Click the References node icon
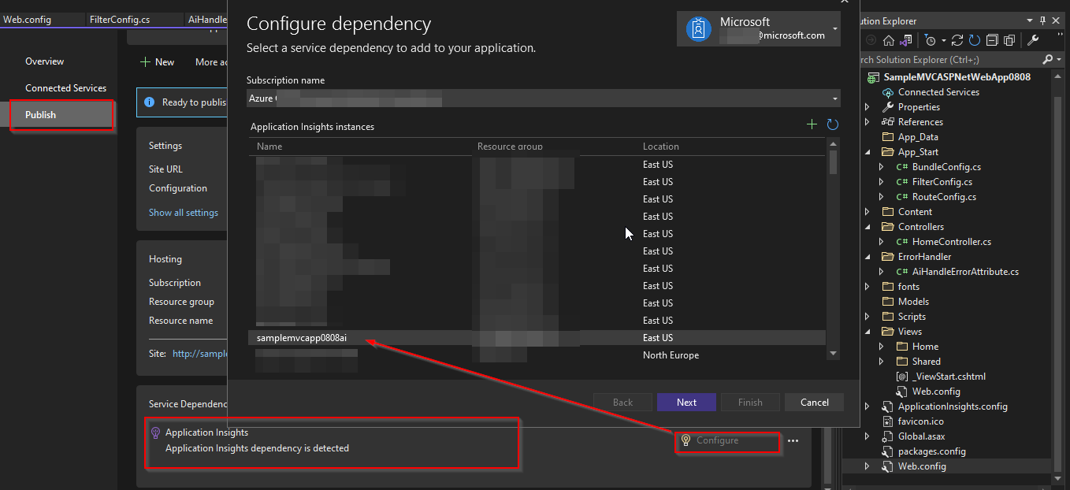Screen dimensions: 1070x490 click(888, 122)
